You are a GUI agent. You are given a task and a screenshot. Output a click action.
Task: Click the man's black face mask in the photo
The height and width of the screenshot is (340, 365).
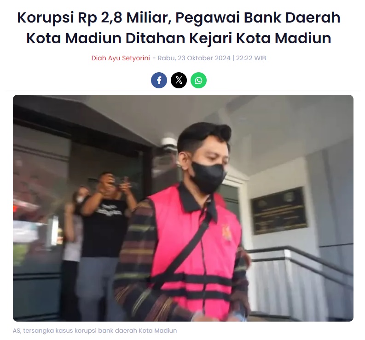pos(208,177)
